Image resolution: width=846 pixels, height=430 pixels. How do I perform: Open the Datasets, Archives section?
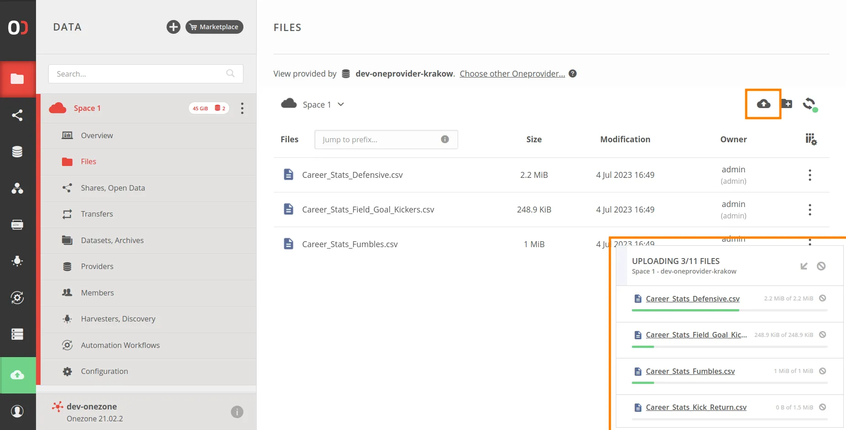pyautogui.click(x=112, y=240)
